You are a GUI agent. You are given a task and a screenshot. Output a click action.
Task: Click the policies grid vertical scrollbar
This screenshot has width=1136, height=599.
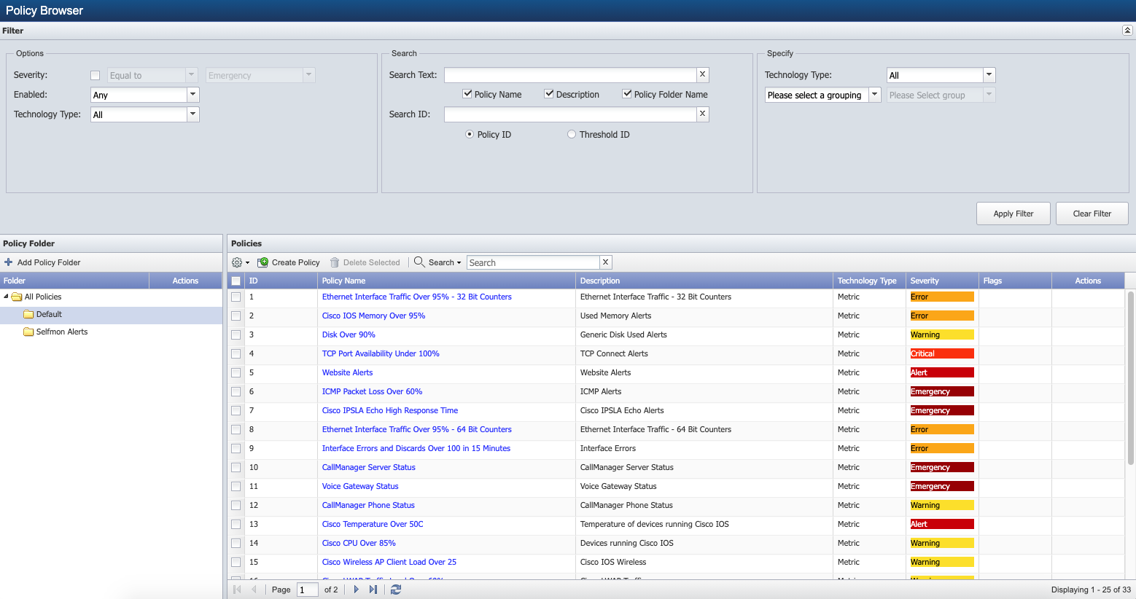click(1131, 378)
